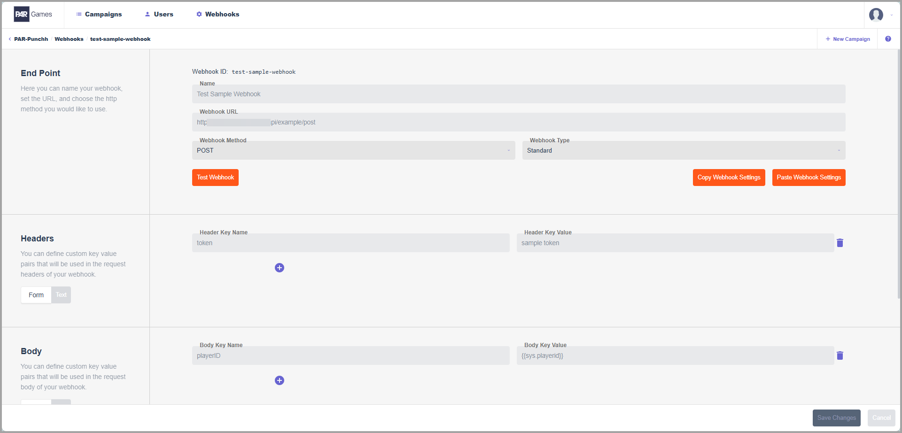
Task: Click the page vertical scrollbar
Action: pos(899,174)
